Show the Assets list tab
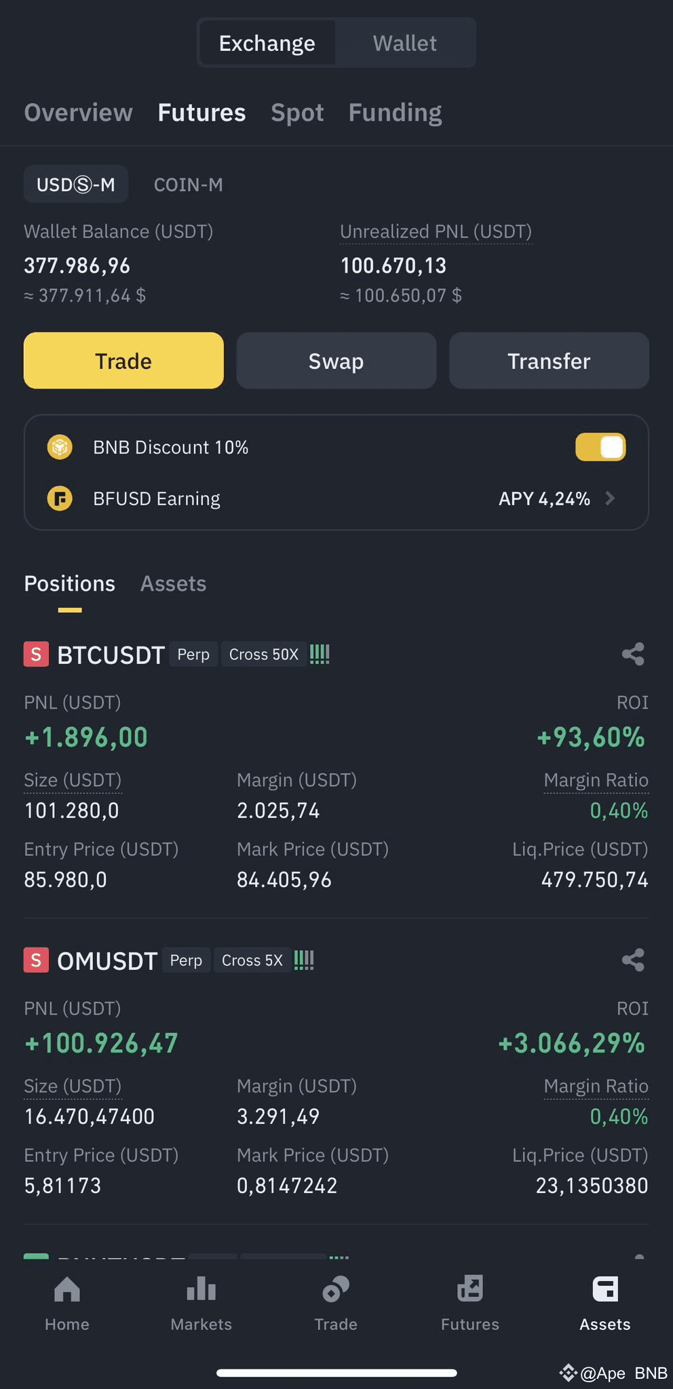 coord(173,584)
